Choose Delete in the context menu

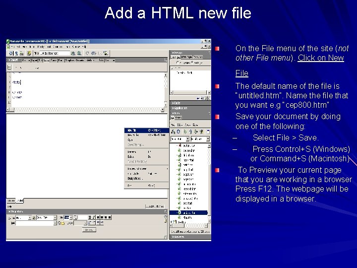[146, 156]
